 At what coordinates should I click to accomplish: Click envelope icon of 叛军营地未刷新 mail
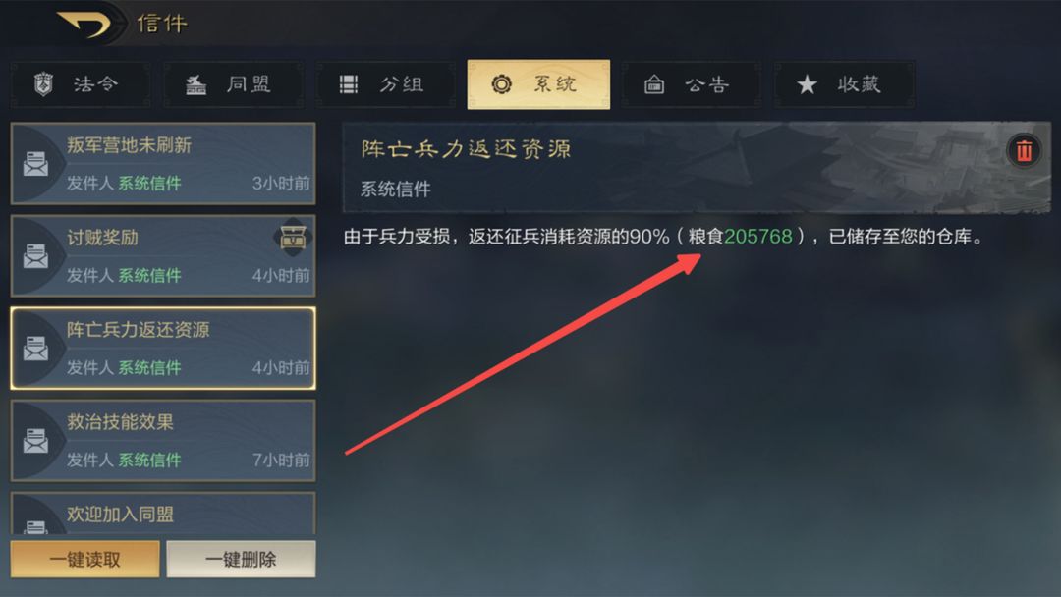pos(35,164)
